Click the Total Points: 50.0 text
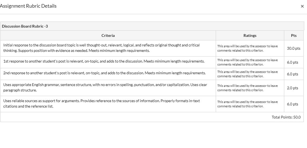 coord(286,117)
